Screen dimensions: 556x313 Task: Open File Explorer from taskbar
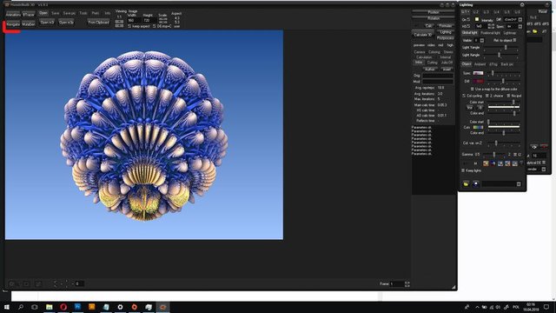point(50,307)
